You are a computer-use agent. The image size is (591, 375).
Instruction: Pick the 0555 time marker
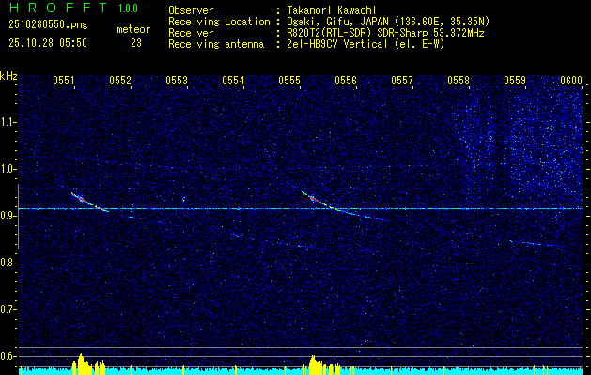289,82
